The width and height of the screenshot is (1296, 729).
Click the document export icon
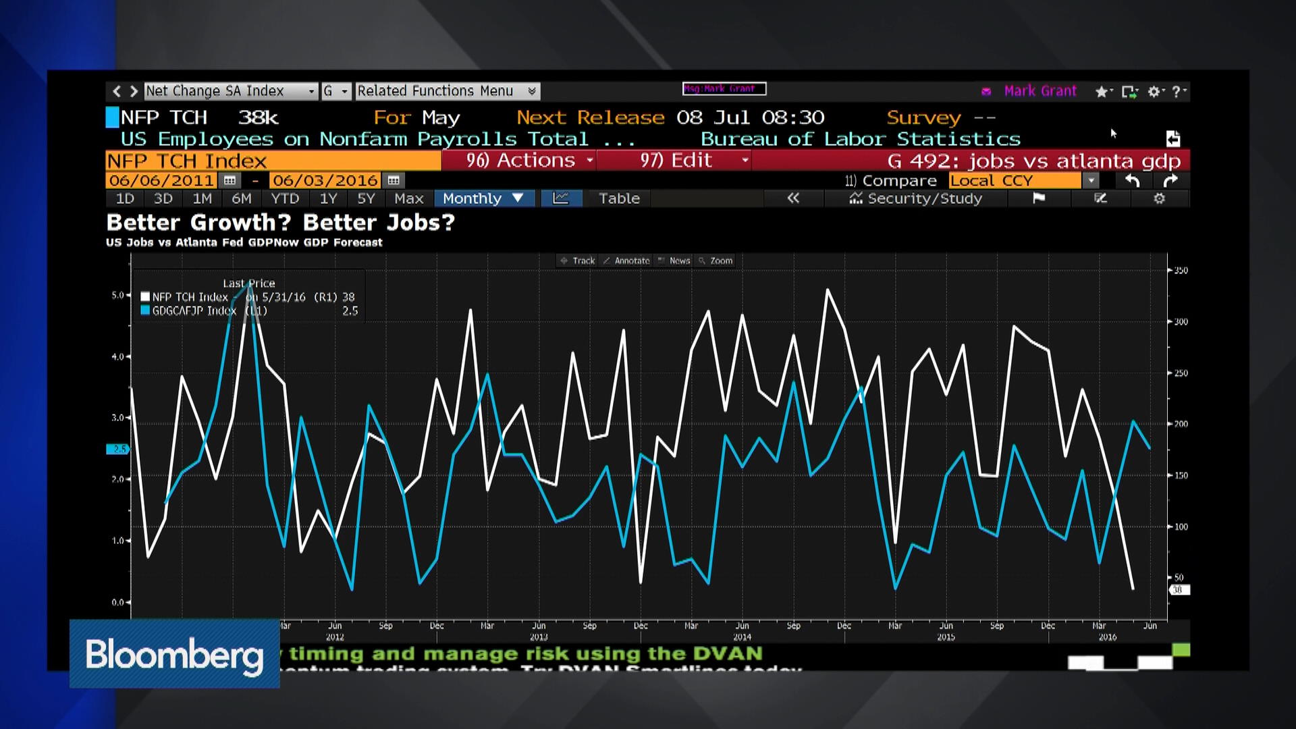click(1173, 138)
